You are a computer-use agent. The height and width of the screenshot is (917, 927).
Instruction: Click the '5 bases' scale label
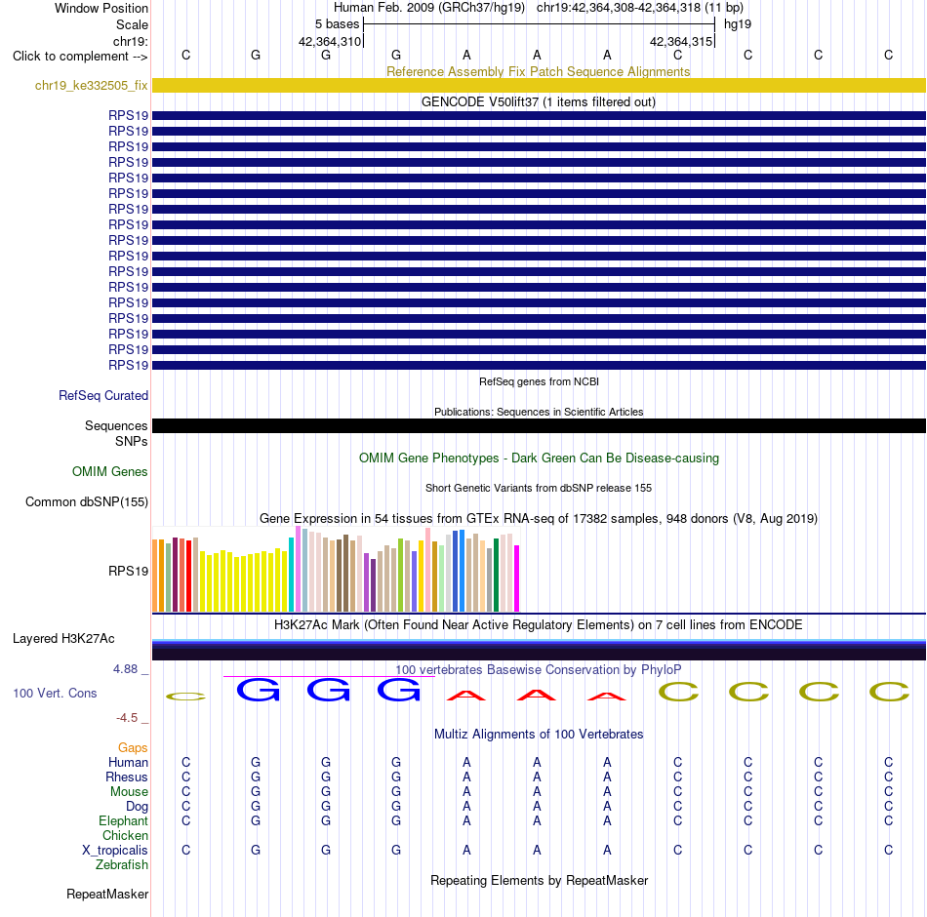coord(337,24)
